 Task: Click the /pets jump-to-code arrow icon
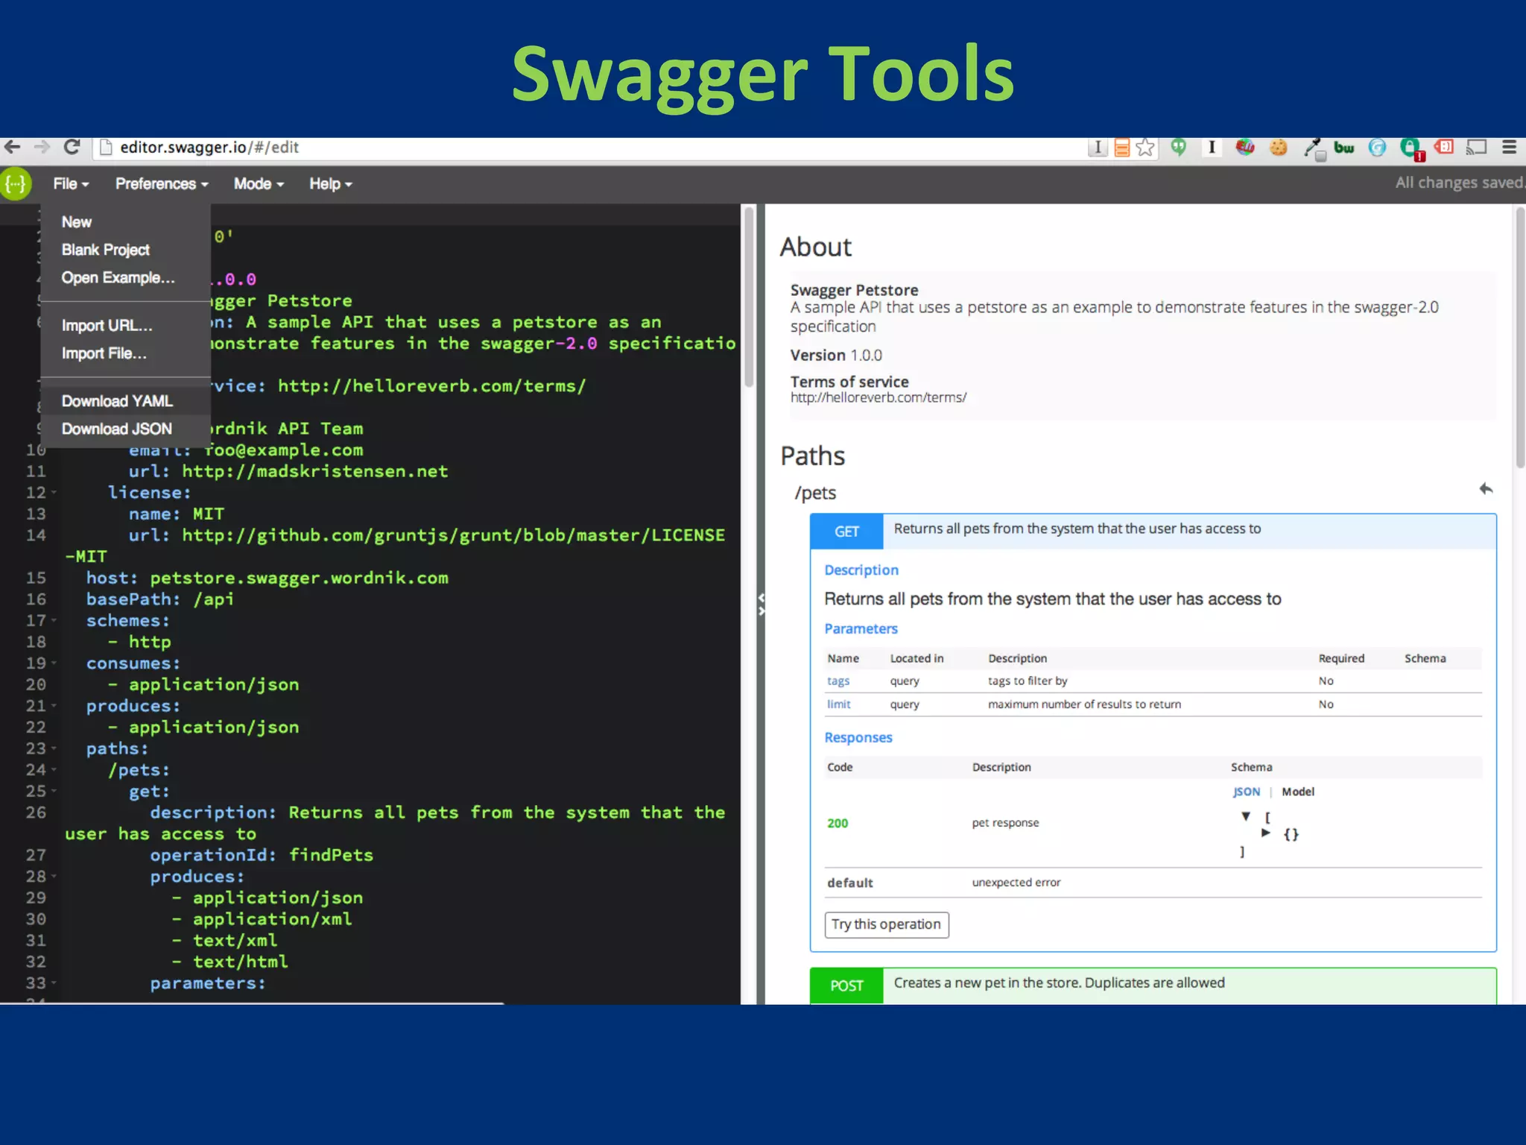[1486, 489]
